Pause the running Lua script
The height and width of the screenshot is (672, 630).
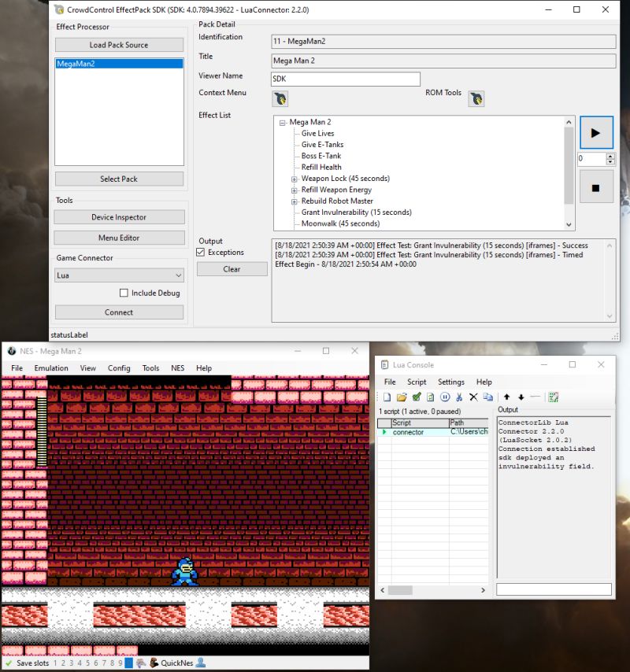(445, 397)
